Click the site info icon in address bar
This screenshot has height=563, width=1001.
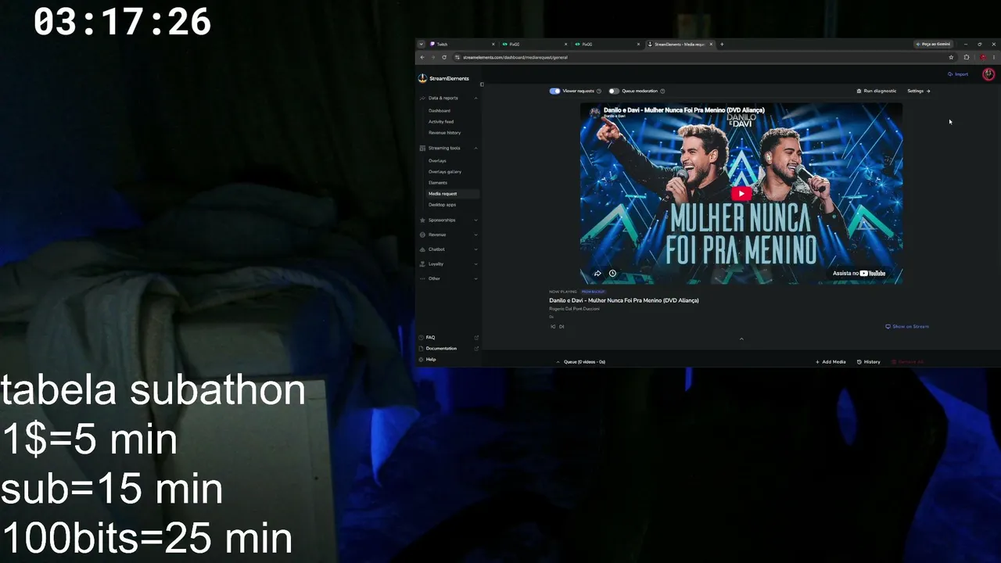pyautogui.click(x=457, y=57)
